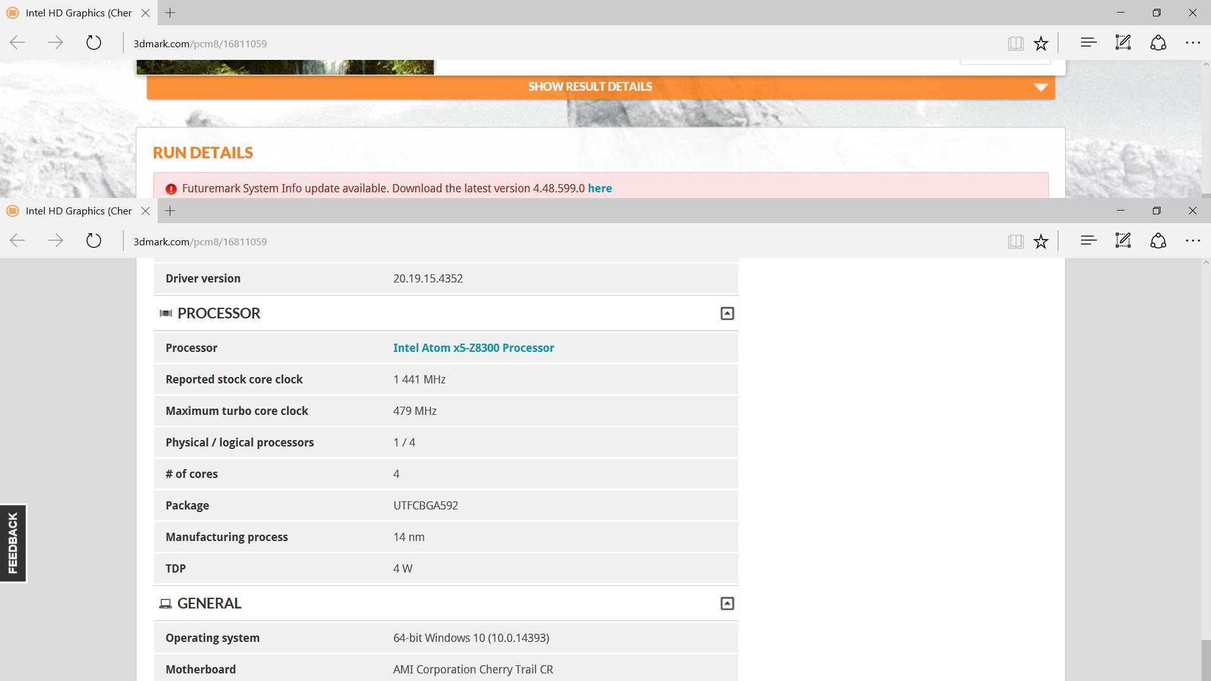This screenshot has width=1211, height=681.
Task: Collapse the PROCESSOR section
Action: 727,313
